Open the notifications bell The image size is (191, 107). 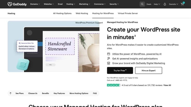click(x=165, y=4)
